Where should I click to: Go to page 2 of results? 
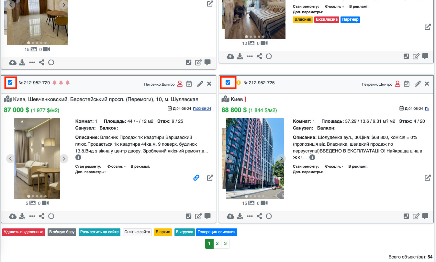(x=217, y=244)
